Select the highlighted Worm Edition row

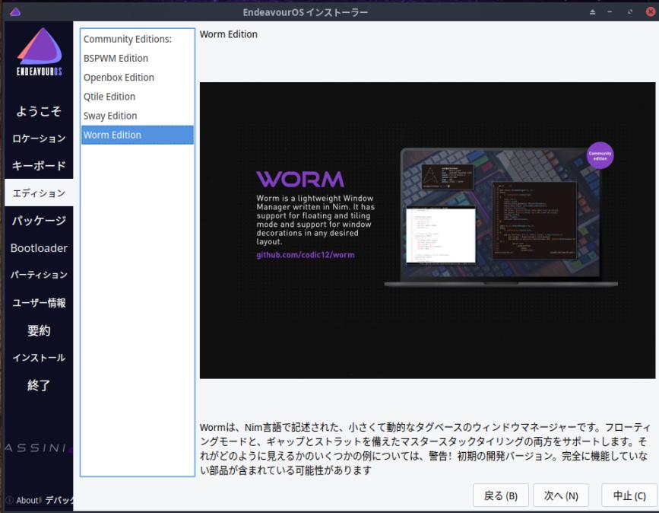(138, 135)
